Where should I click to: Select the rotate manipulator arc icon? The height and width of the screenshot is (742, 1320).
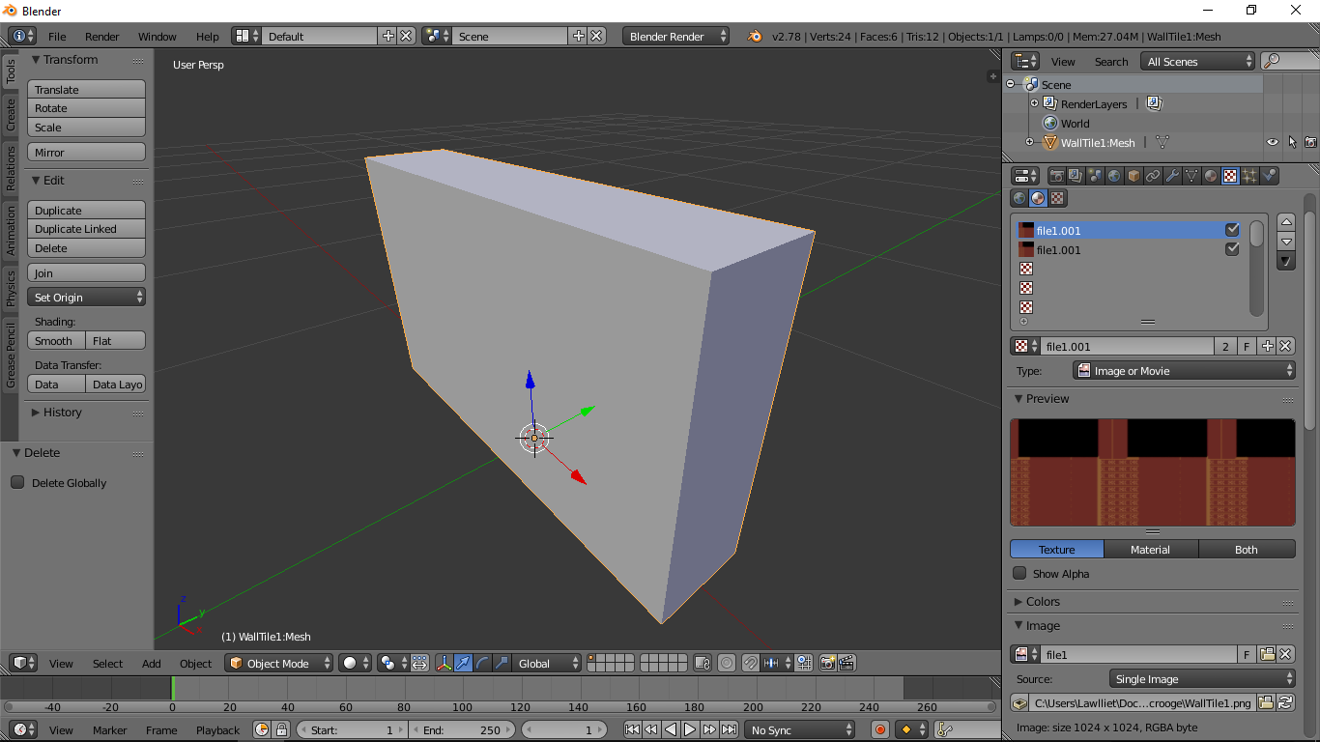point(482,663)
